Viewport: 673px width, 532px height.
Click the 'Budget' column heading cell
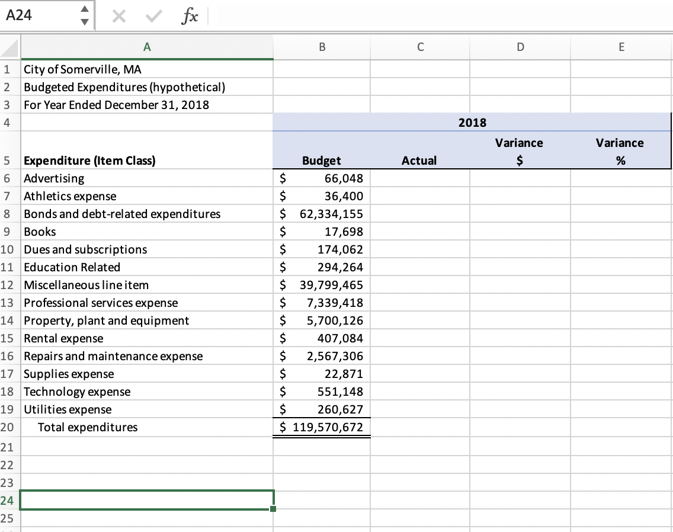pyautogui.click(x=322, y=150)
